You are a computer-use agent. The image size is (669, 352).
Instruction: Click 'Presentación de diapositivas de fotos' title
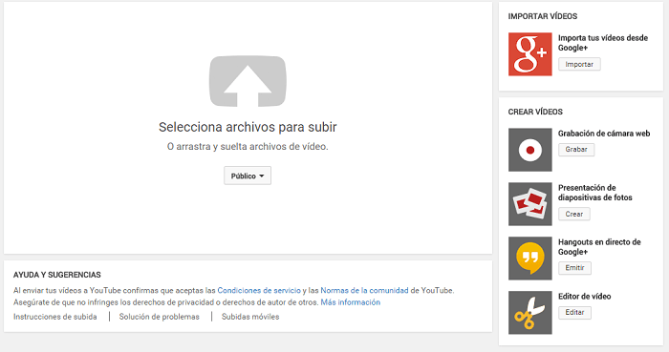[595, 193]
